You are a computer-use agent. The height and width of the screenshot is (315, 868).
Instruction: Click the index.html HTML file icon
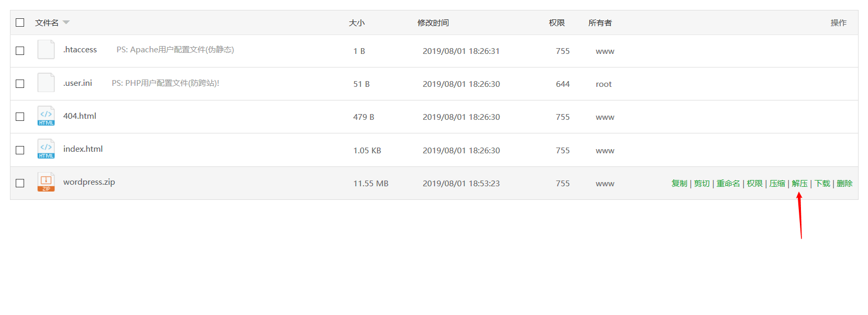(46, 149)
